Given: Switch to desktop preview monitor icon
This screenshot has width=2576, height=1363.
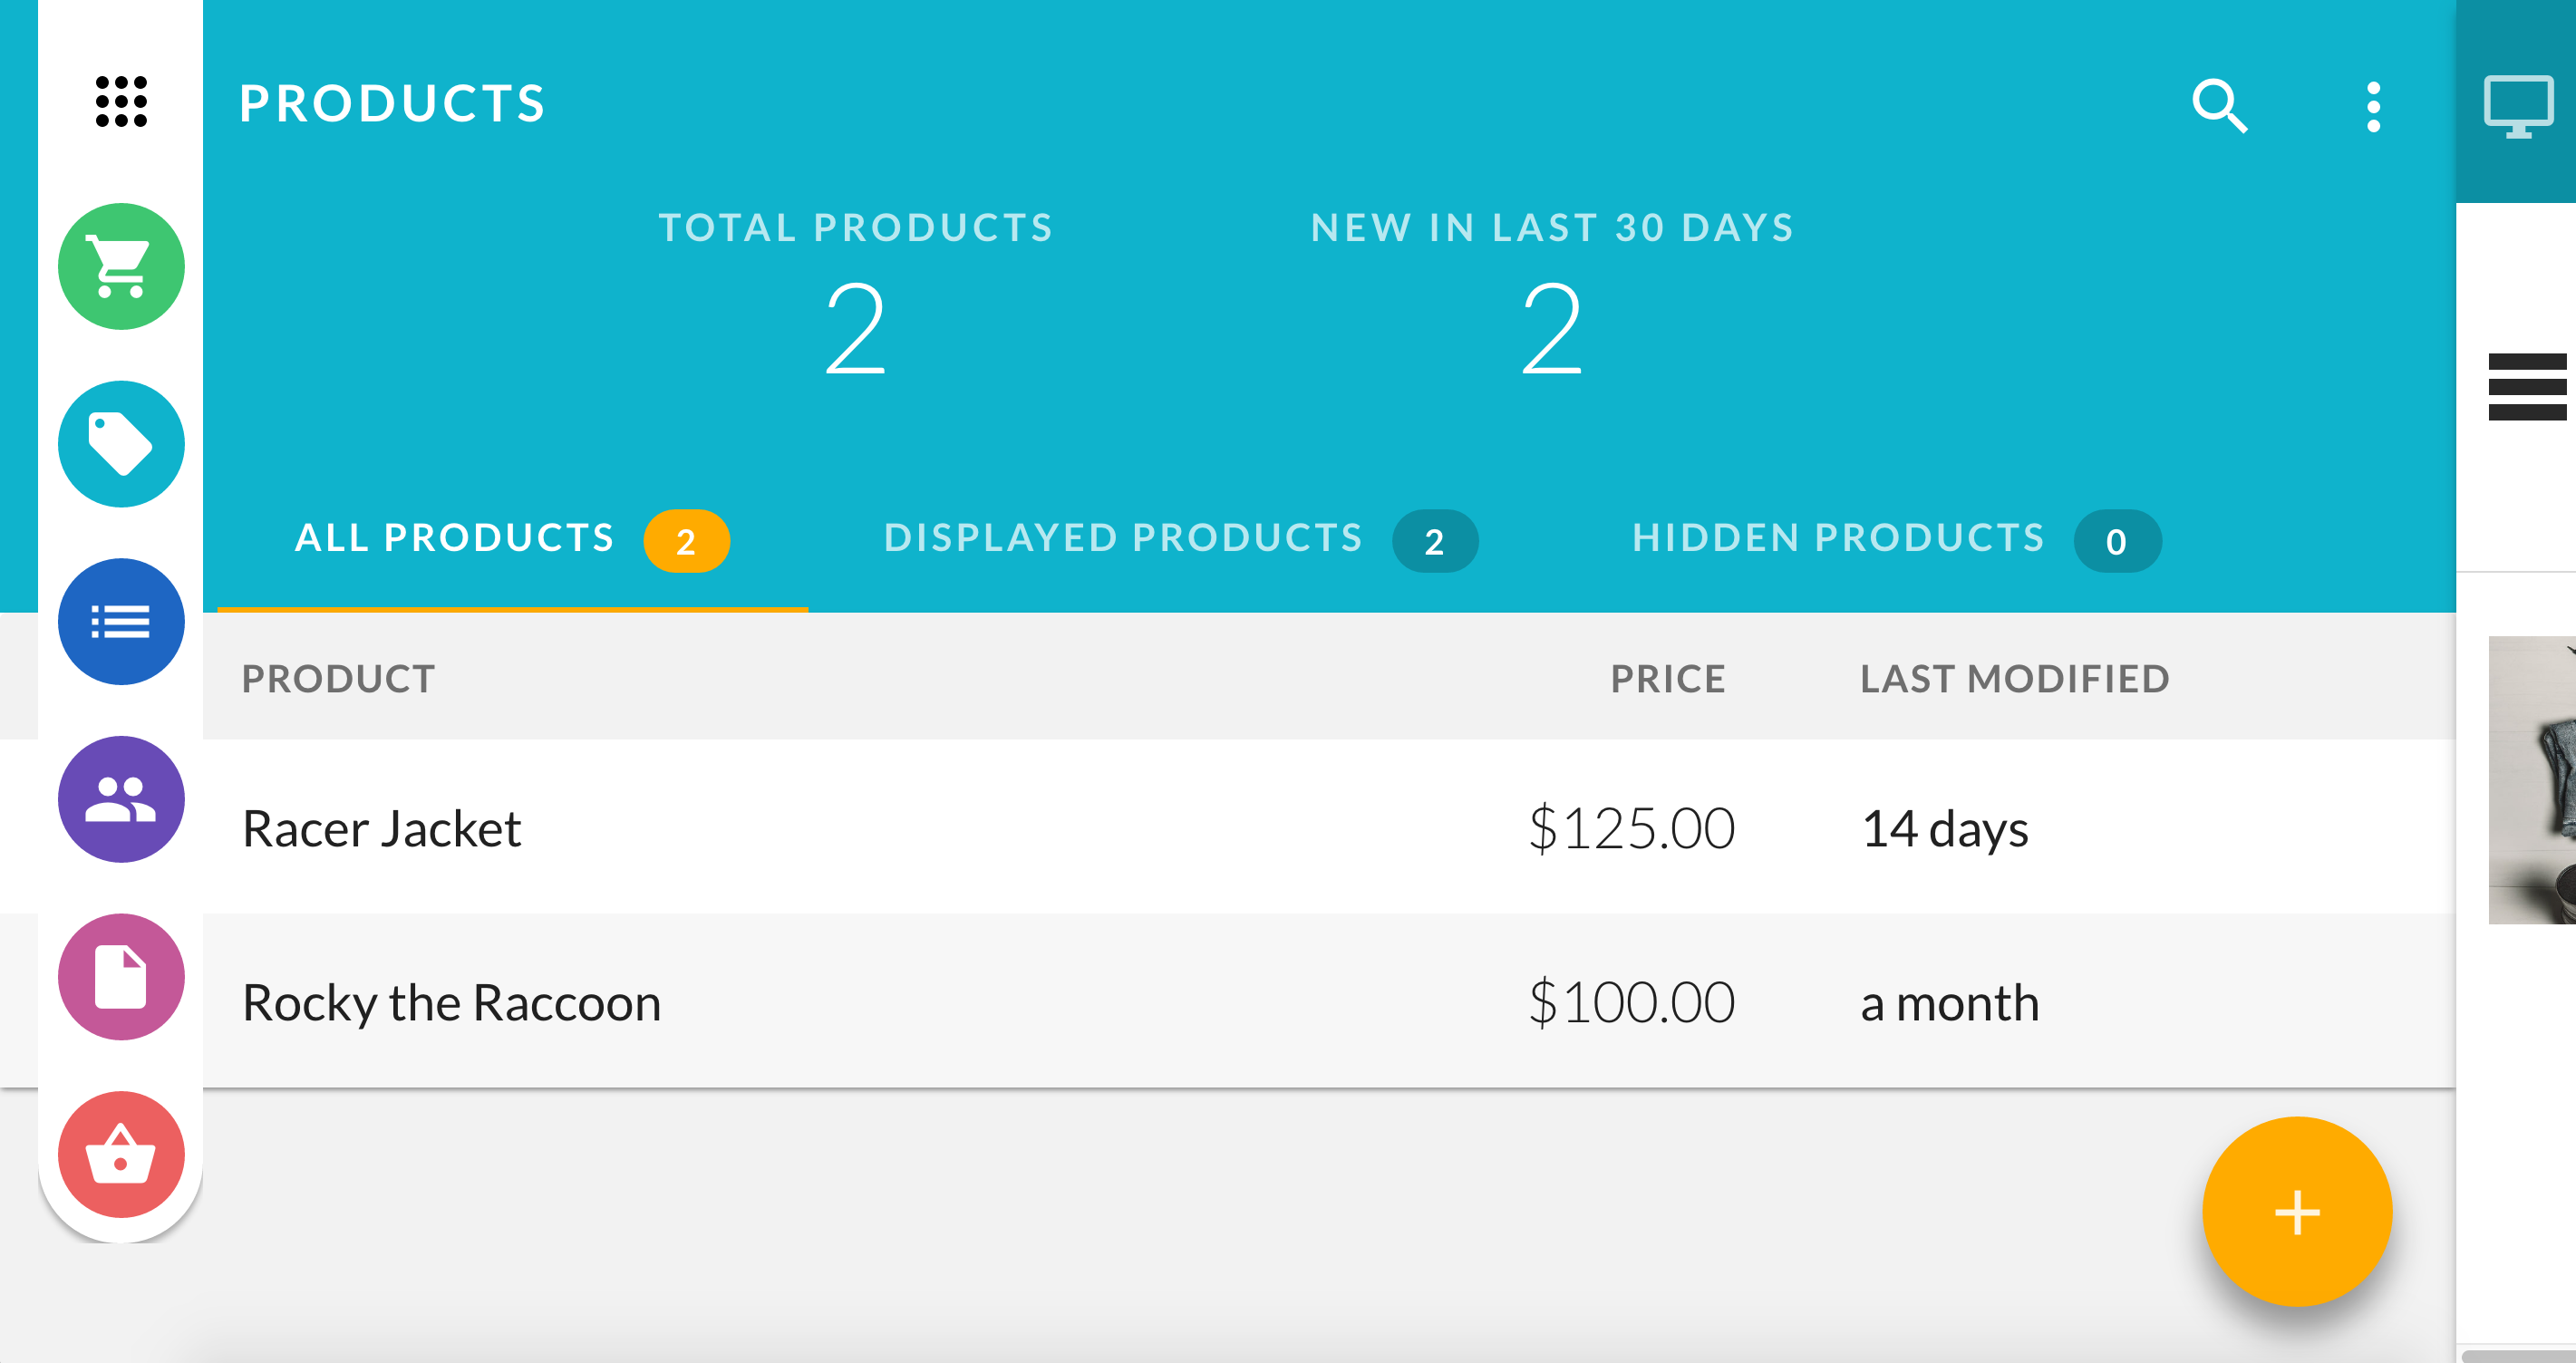Looking at the screenshot, I should (2518, 106).
